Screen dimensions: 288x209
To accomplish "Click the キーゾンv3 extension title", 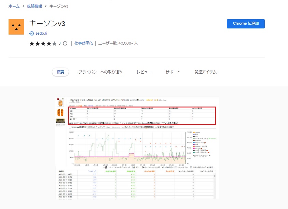I will [x=47, y=24].
